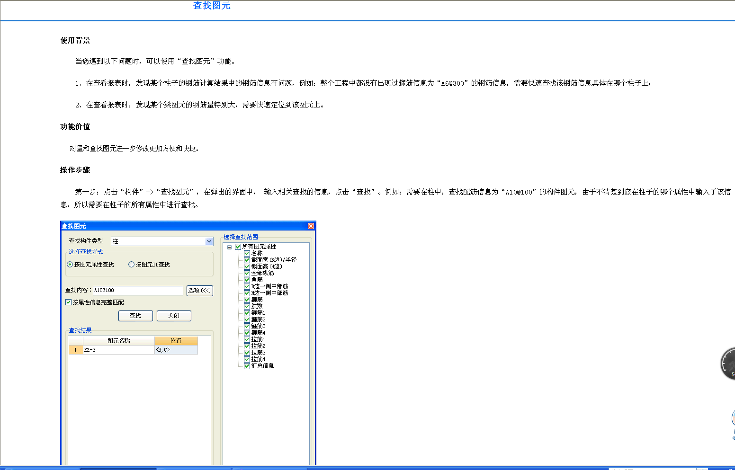Uncheck the 肢数 checkbox

click(247, 306)
